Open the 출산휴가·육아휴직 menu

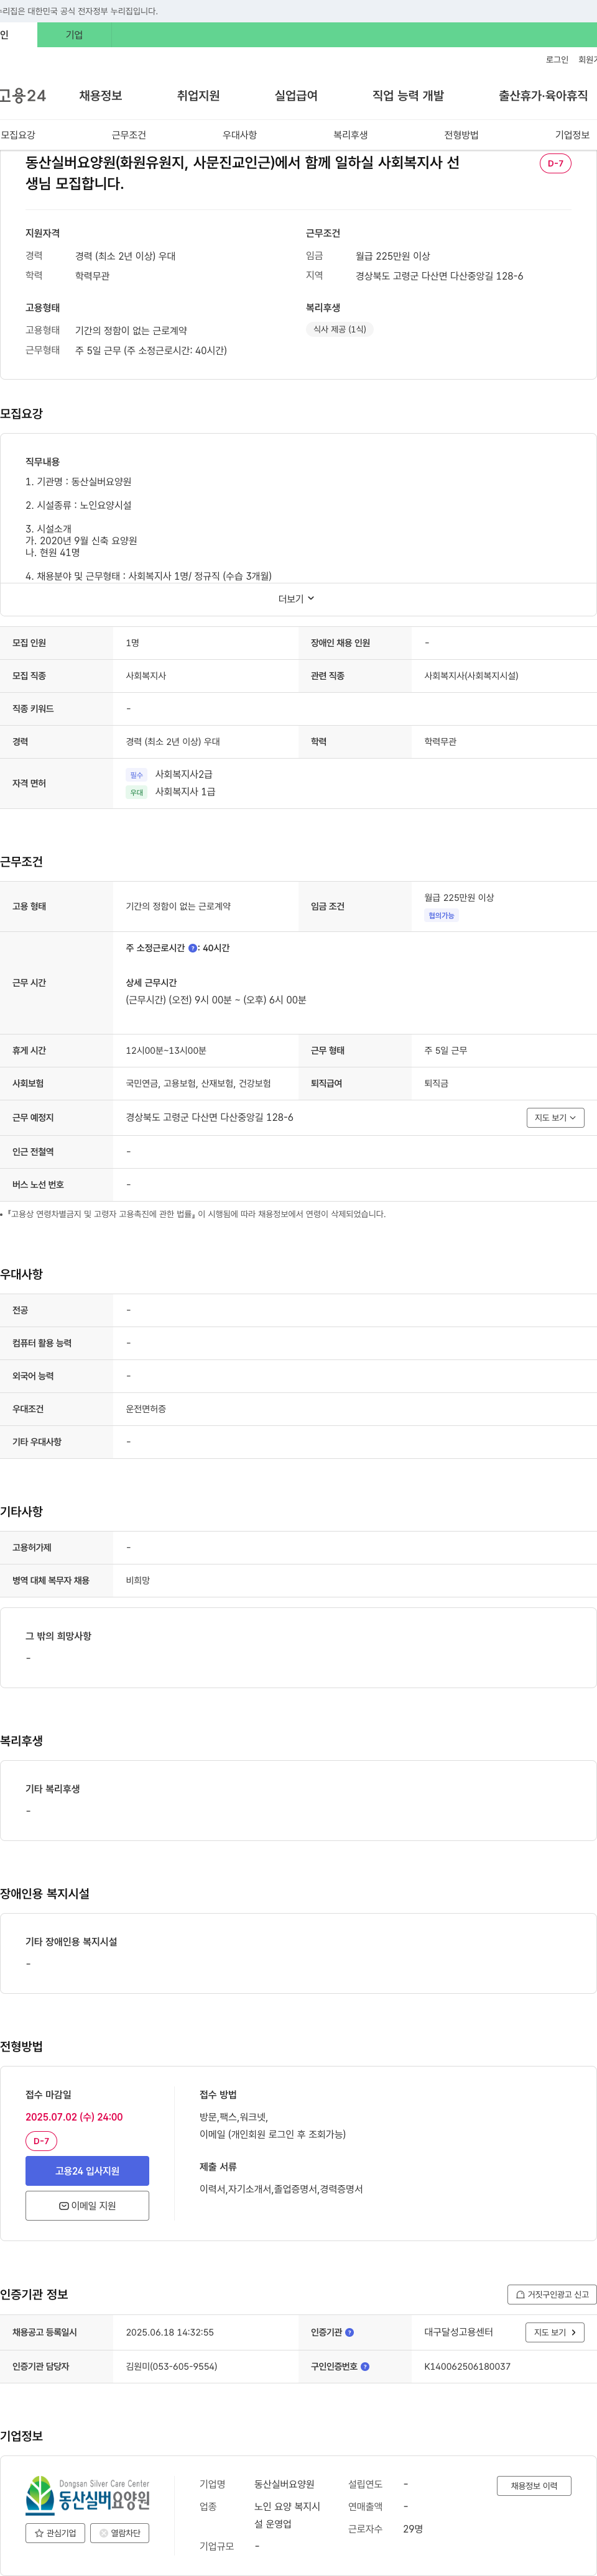[x=543, y=96]
